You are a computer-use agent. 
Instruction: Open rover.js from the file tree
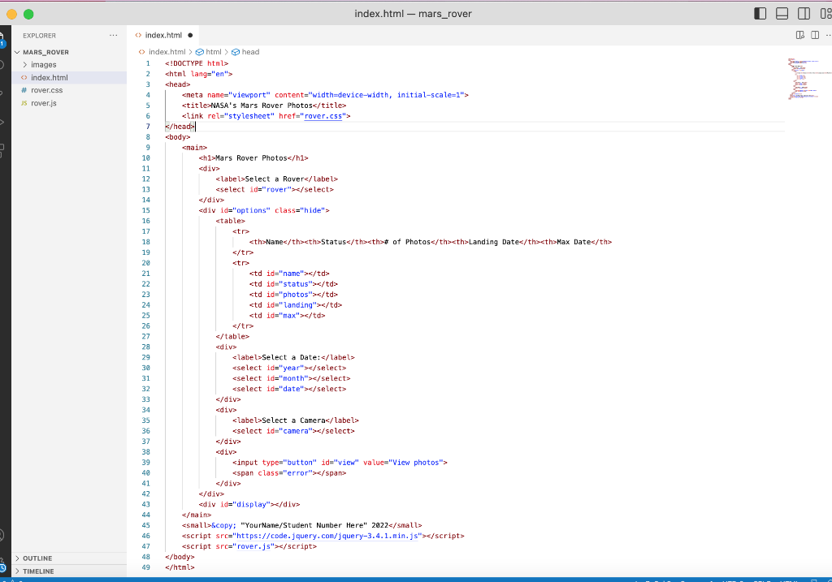click(x=43, y=103)
